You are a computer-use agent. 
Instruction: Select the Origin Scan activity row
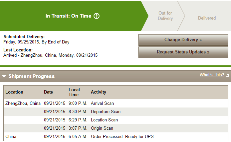coord(116,128)
